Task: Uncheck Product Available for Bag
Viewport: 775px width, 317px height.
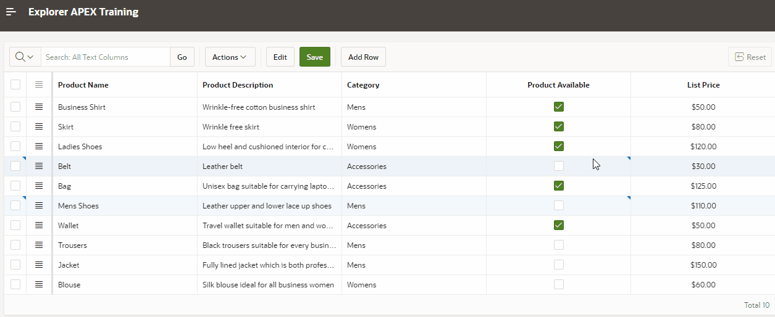Action: (559, 186)
